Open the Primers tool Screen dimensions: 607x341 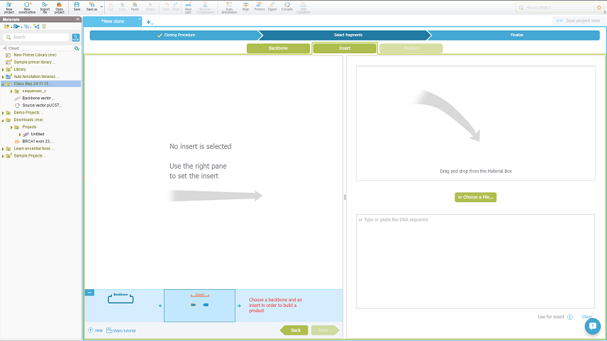tap(260, 7)
